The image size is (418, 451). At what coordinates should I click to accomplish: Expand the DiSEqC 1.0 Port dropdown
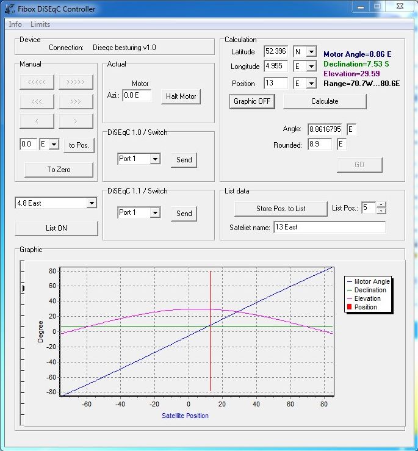pos(154,159)
